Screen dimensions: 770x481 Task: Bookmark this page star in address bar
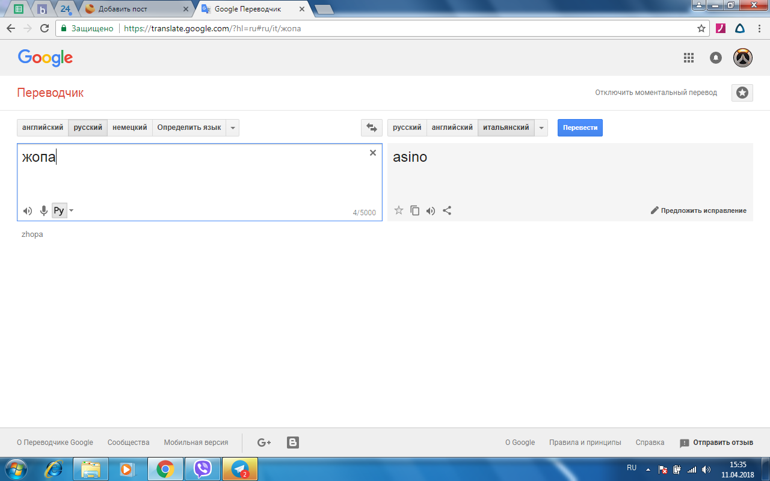[701, 28]
